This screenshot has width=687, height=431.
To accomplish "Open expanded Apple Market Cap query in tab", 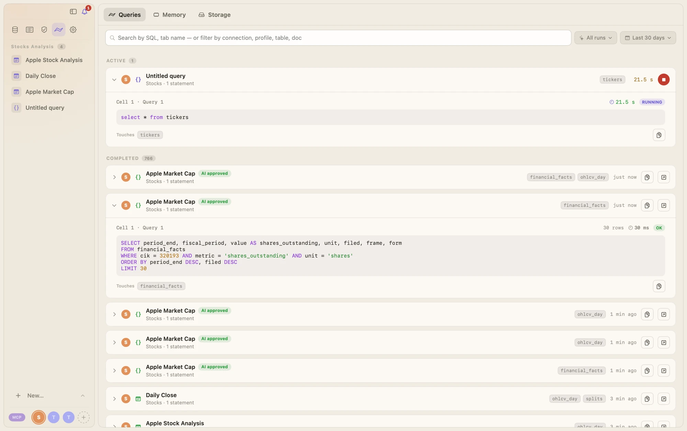I will point(664,205).
